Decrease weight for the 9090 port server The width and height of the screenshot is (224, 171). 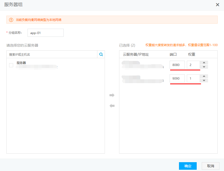(204, 80)
